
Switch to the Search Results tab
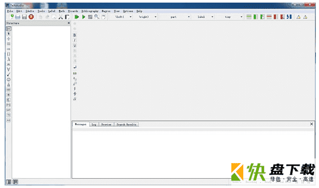pyautogui.click(x=127, y=125)
